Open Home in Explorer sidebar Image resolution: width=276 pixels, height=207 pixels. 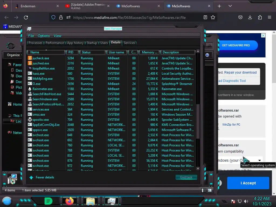[x=15, y=104]
